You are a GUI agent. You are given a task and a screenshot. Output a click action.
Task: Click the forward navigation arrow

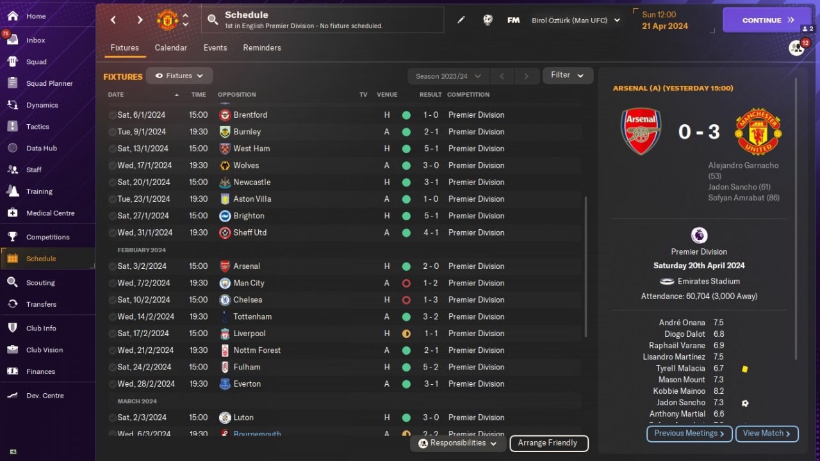pyautogui.click(x=140, y=20)
